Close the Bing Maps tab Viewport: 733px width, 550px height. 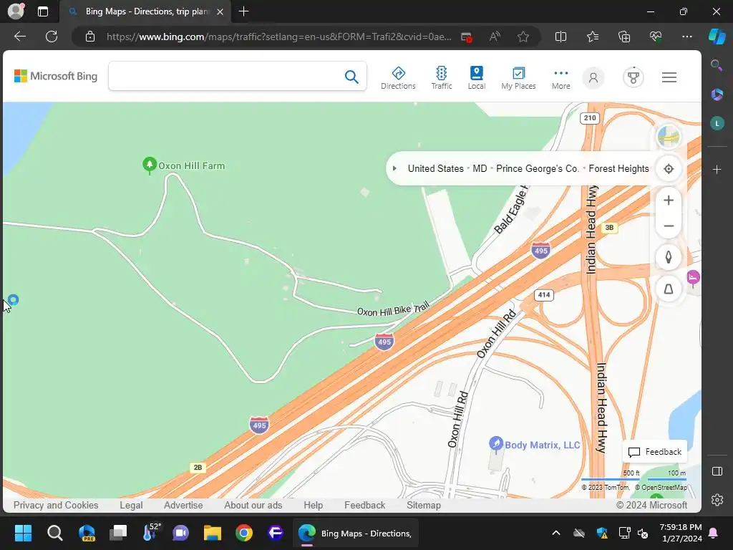point(220,11)
